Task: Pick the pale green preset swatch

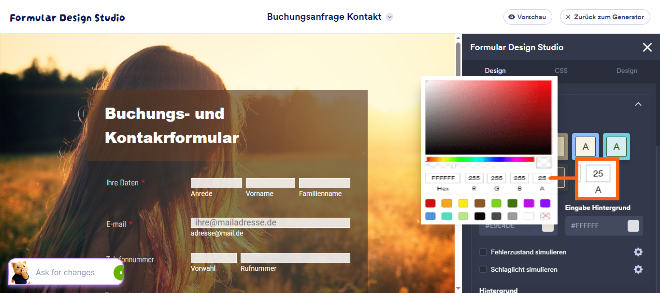Action: (463, 216)
